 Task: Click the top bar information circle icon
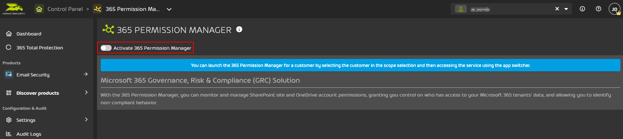pyautogui.click(x=582, y=9)
